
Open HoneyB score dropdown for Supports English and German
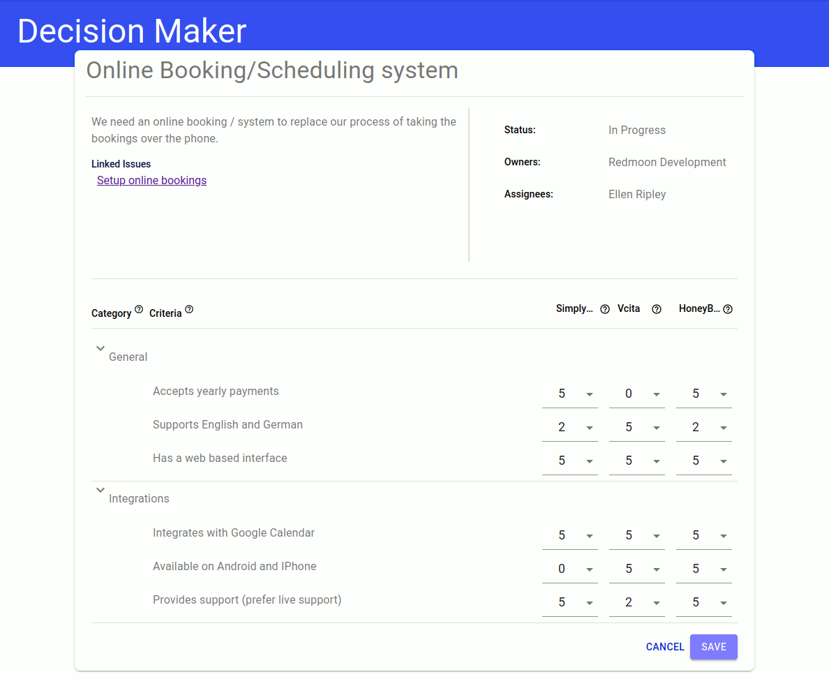point(703,427)
